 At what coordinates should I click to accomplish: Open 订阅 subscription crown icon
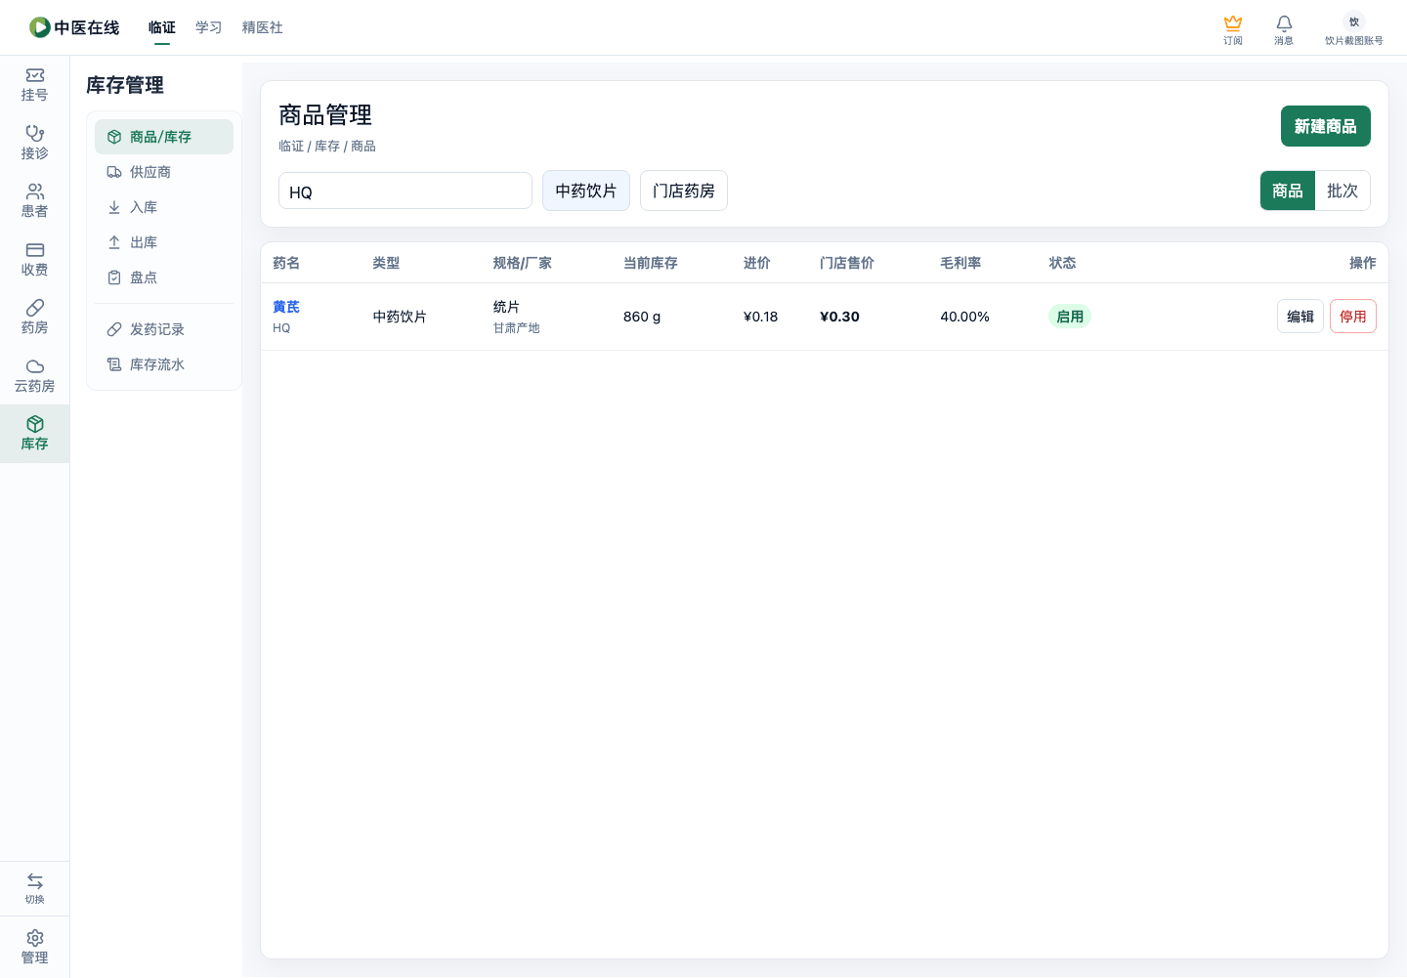(1233, 23)
